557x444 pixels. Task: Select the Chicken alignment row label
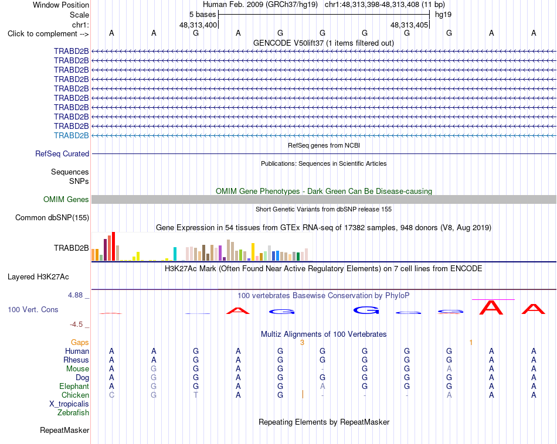click(75, 395)
